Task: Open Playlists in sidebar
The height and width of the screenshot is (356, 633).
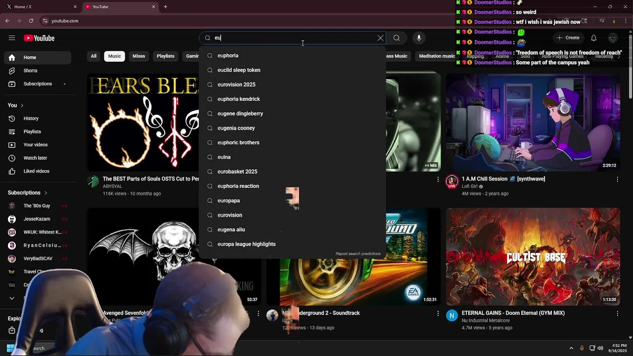Action: coord(38,132)
